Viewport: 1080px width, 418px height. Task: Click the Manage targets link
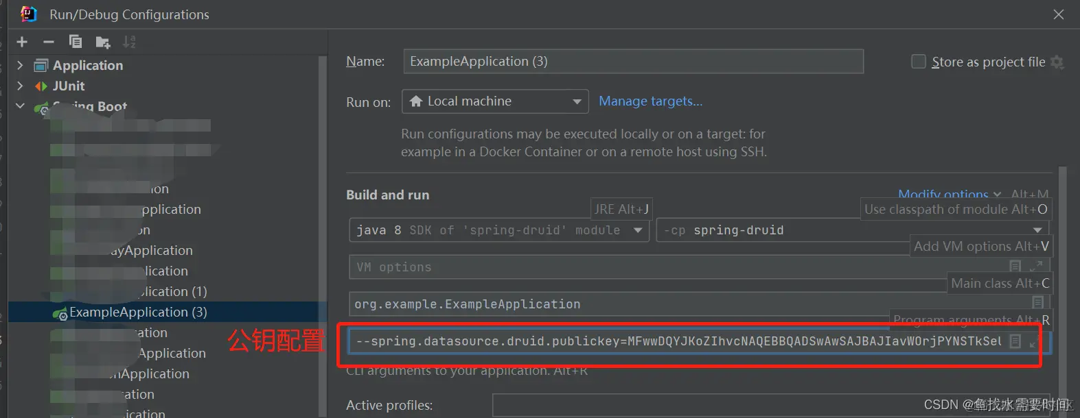[650, 101]
